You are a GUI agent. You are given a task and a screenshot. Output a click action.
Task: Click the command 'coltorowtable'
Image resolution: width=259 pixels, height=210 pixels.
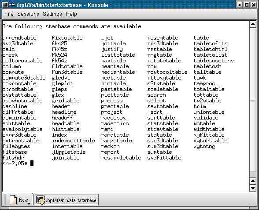[22, 61]
